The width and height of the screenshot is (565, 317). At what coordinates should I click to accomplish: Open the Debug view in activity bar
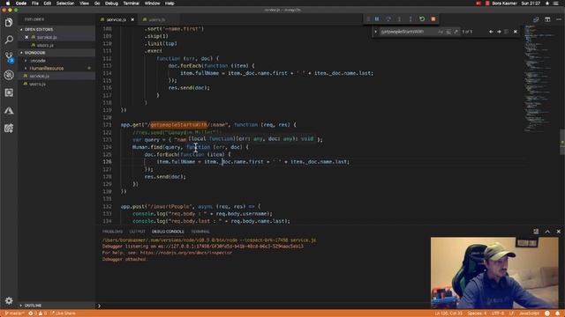9,75
